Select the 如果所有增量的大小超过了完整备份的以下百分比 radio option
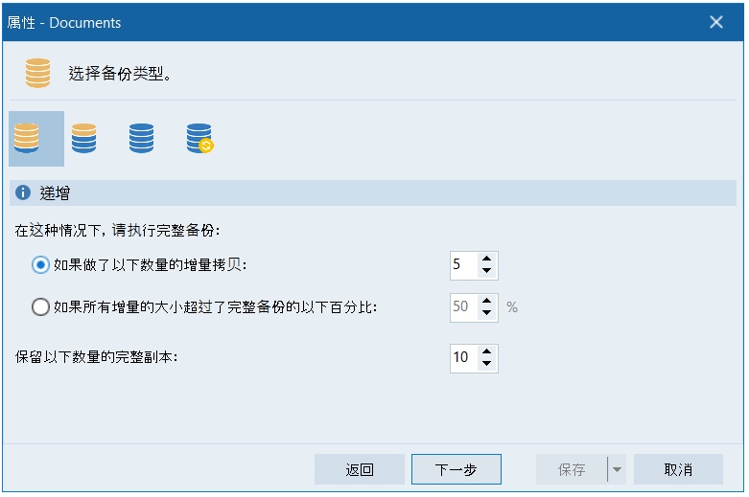The width and height of the screenshot is (749, 497). (x=40, y=307)
